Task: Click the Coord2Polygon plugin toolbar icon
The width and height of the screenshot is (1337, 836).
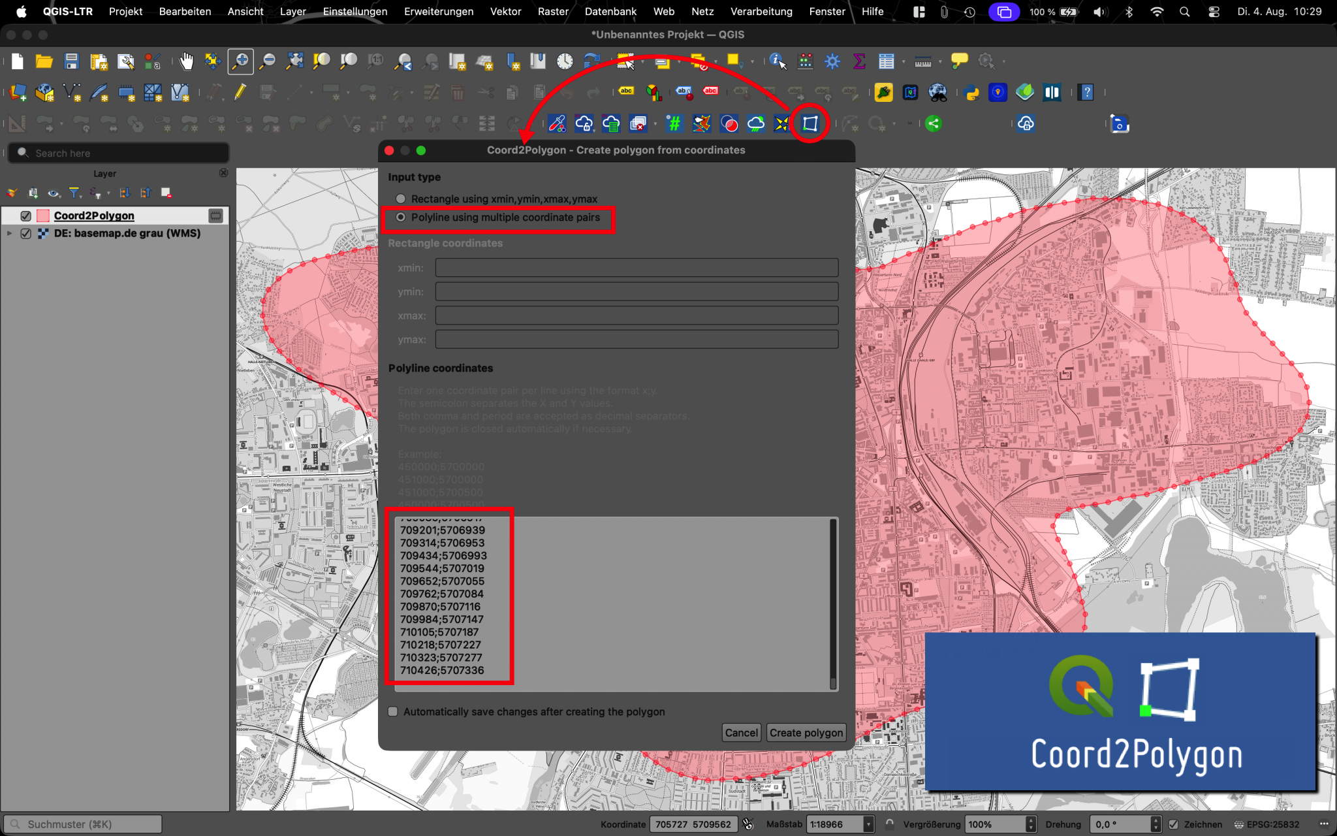Action: point(810,123)
